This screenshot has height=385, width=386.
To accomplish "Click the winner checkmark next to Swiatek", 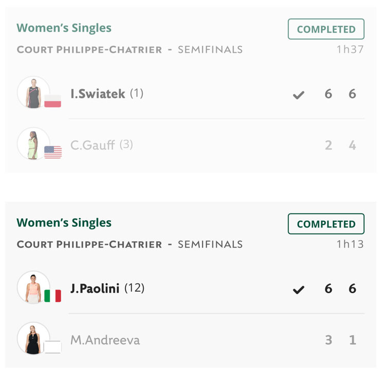I will [x=298, y=95].
